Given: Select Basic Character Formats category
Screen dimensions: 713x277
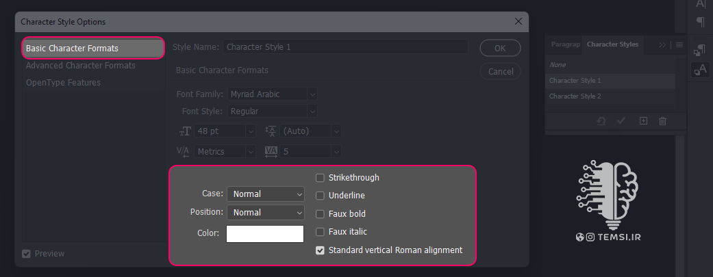Looking at the screenshot, I should [93, 49].
